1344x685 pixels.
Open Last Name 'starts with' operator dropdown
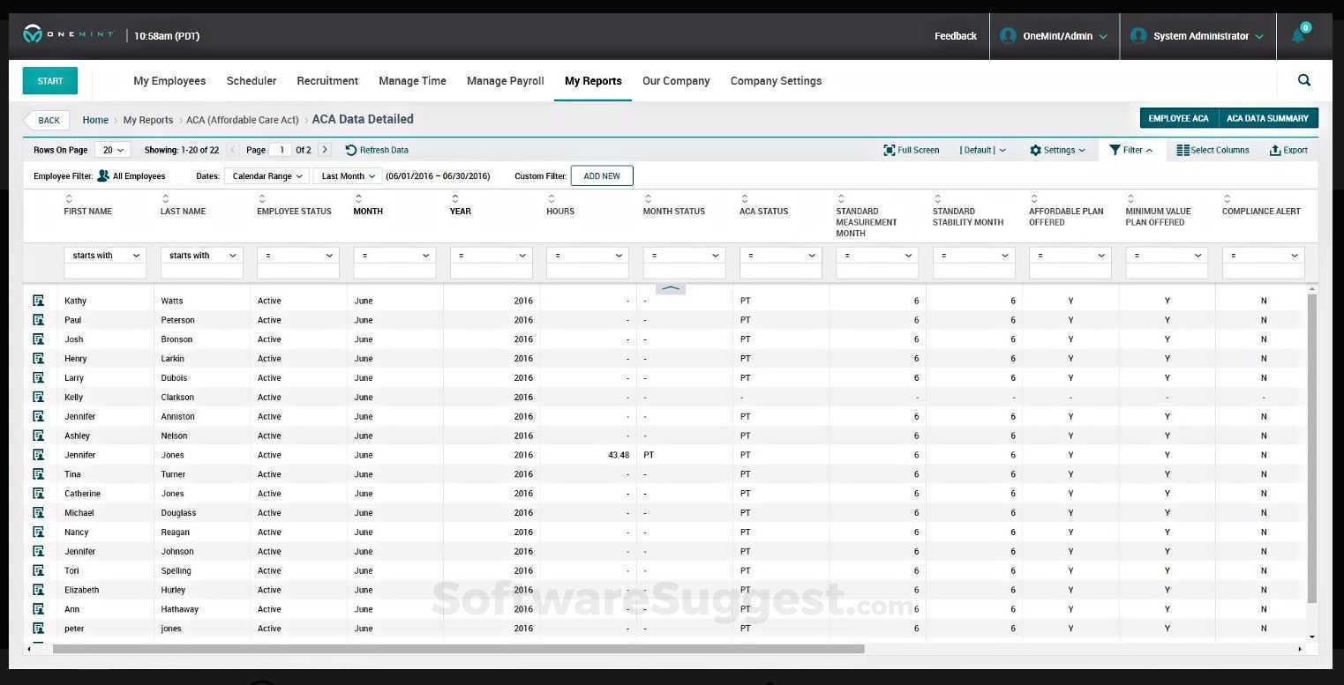coord(201,256)
